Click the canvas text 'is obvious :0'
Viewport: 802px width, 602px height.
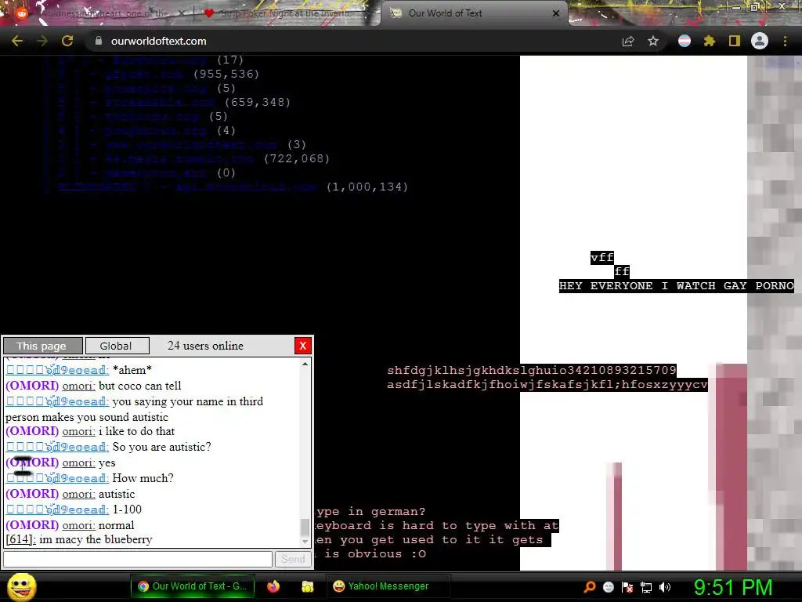click(x=375, y=554)
